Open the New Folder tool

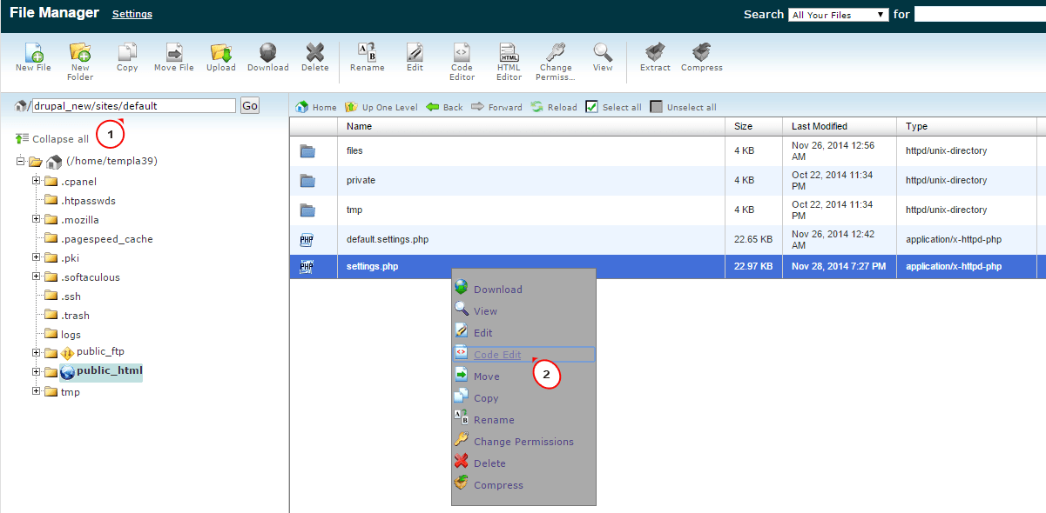click(79, 55)
